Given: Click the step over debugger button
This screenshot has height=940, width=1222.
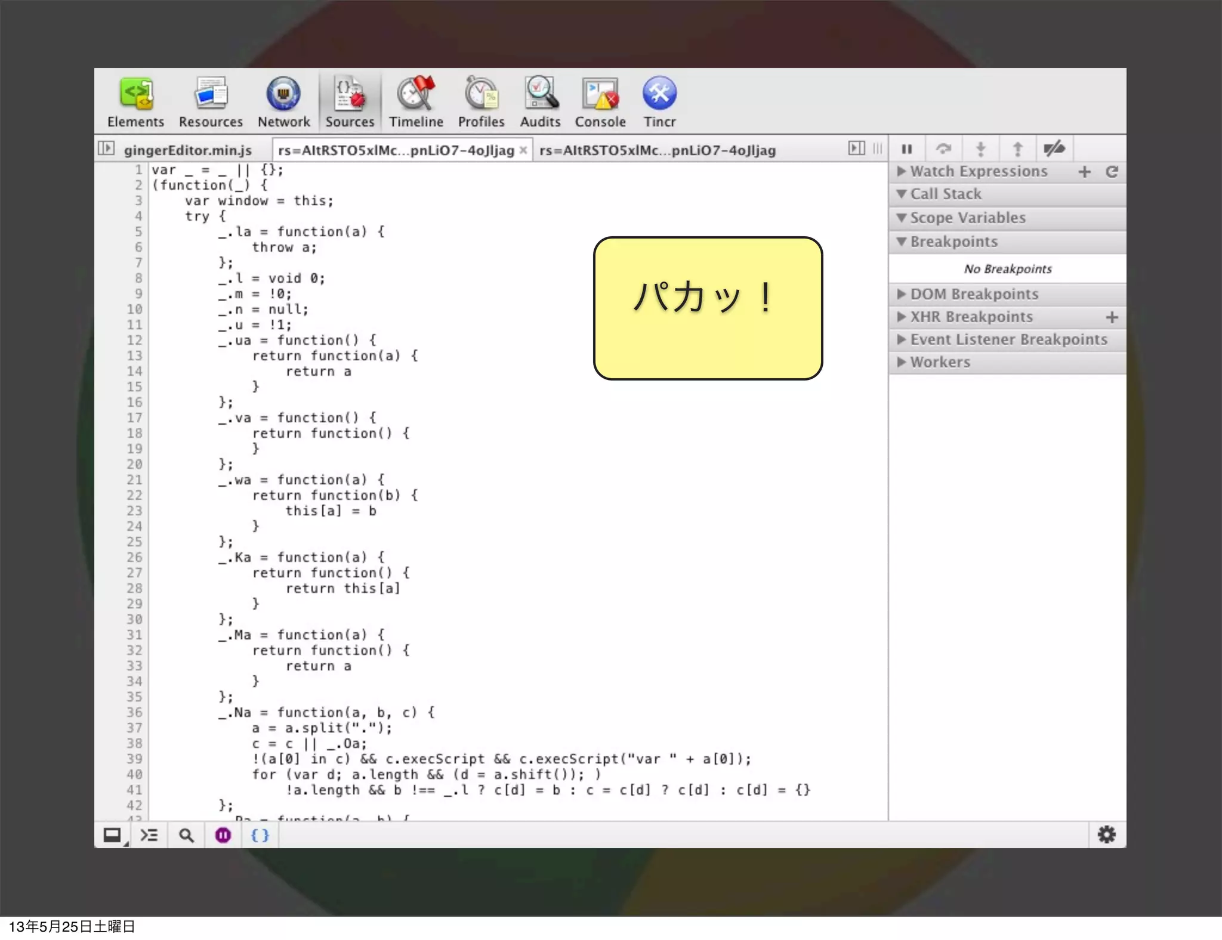Looking at the screenshot, I should pyautogui.click(x=943, y=149).
